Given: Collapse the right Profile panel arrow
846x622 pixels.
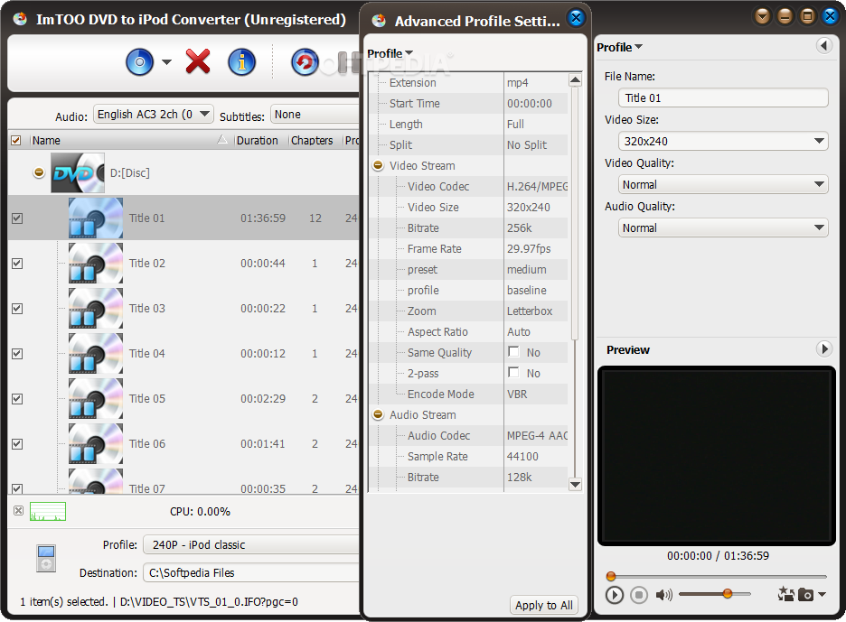Looking at the screenshot, I should click(x=824, y=46).
